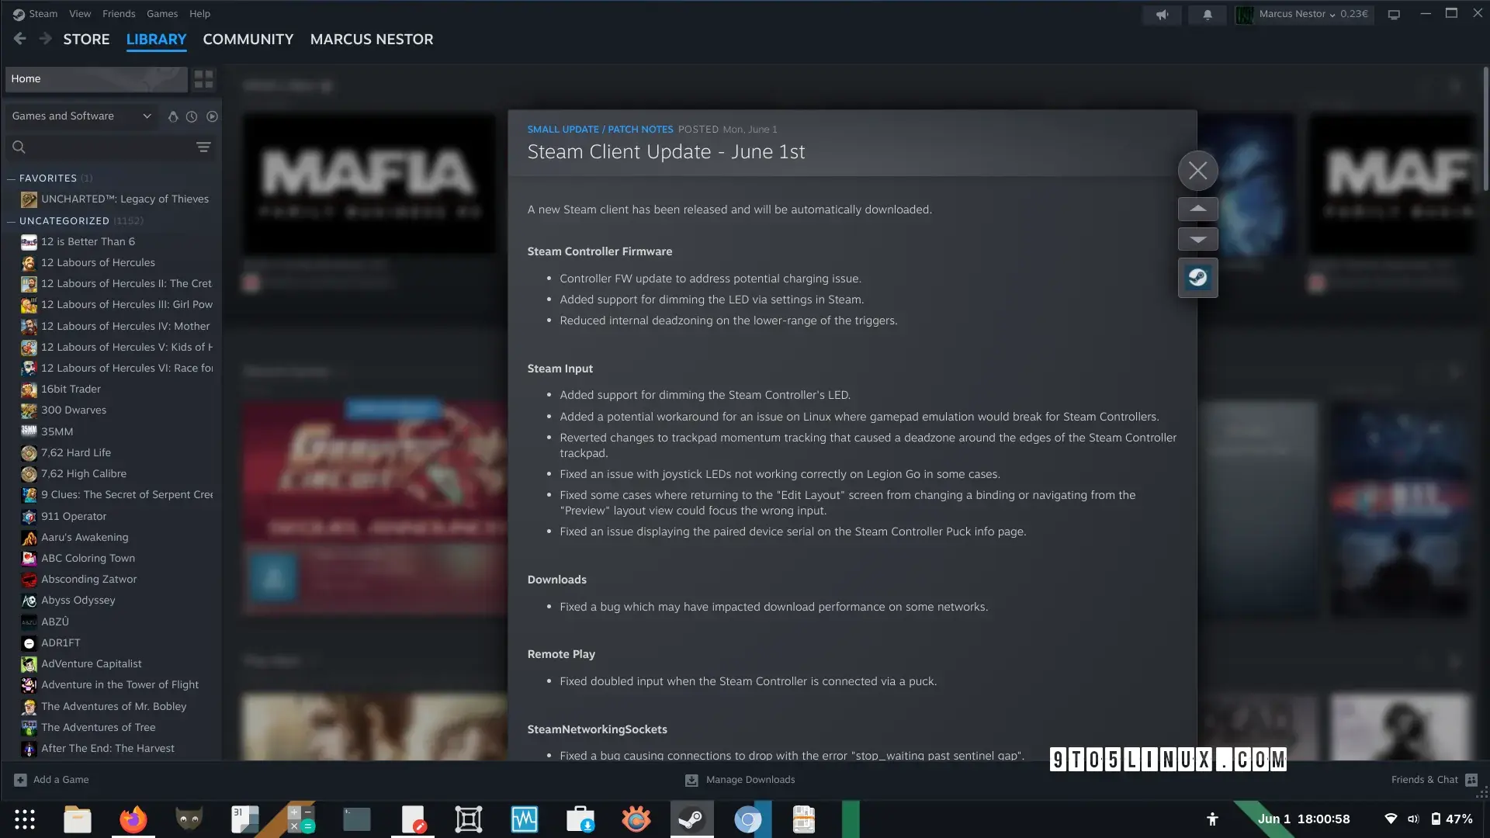This screenshot has height=838, width=1490.
Task: Open the system monitor from the taskbar
Action: (x=525, y=819)
